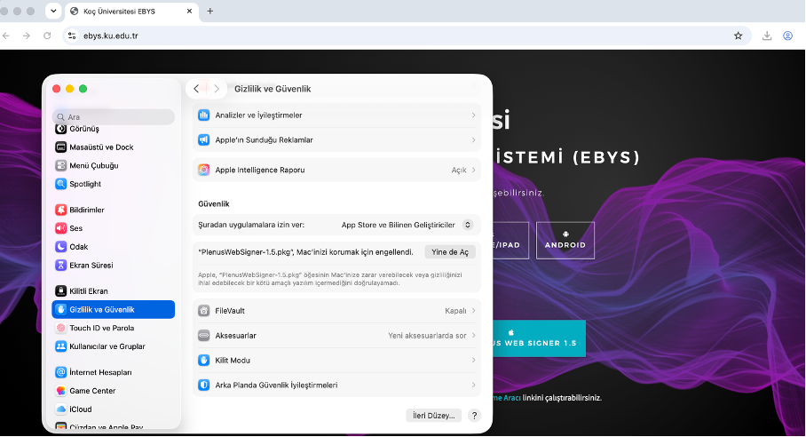View site information icon in address bar
806x437 pixels.
coord(73,36)
